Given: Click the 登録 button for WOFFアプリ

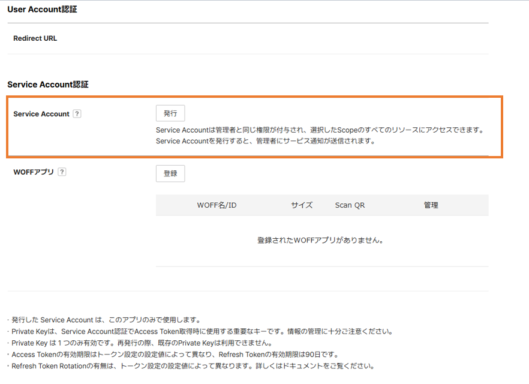Looking at the screenshot, I should 170,173.
